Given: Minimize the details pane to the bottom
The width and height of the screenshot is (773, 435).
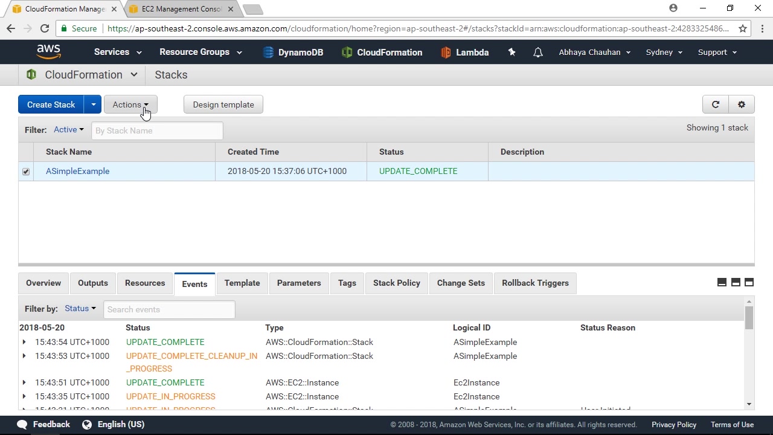Looking at the screenshot, I should 722,282.
